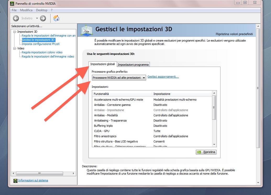The height and width of the screenshot is (195, 271).
Task: Select Regola impostazioni colore video
Action: tap(42, 52)
